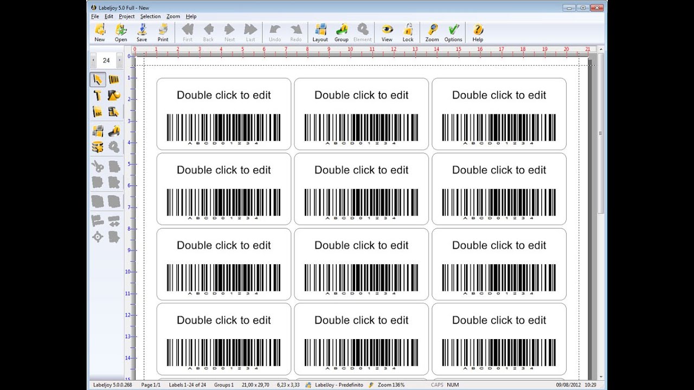
Task: Click 'Groups 1' in status bar
Action: point(224,385)
